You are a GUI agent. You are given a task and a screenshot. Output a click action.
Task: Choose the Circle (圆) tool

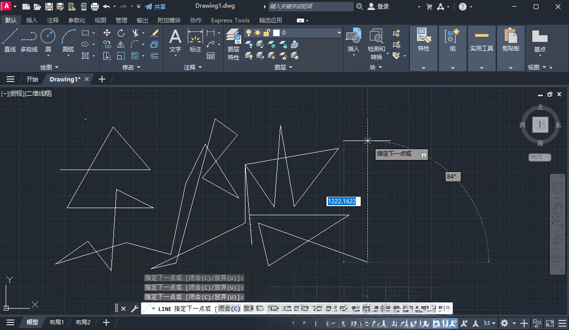(48, 36)
